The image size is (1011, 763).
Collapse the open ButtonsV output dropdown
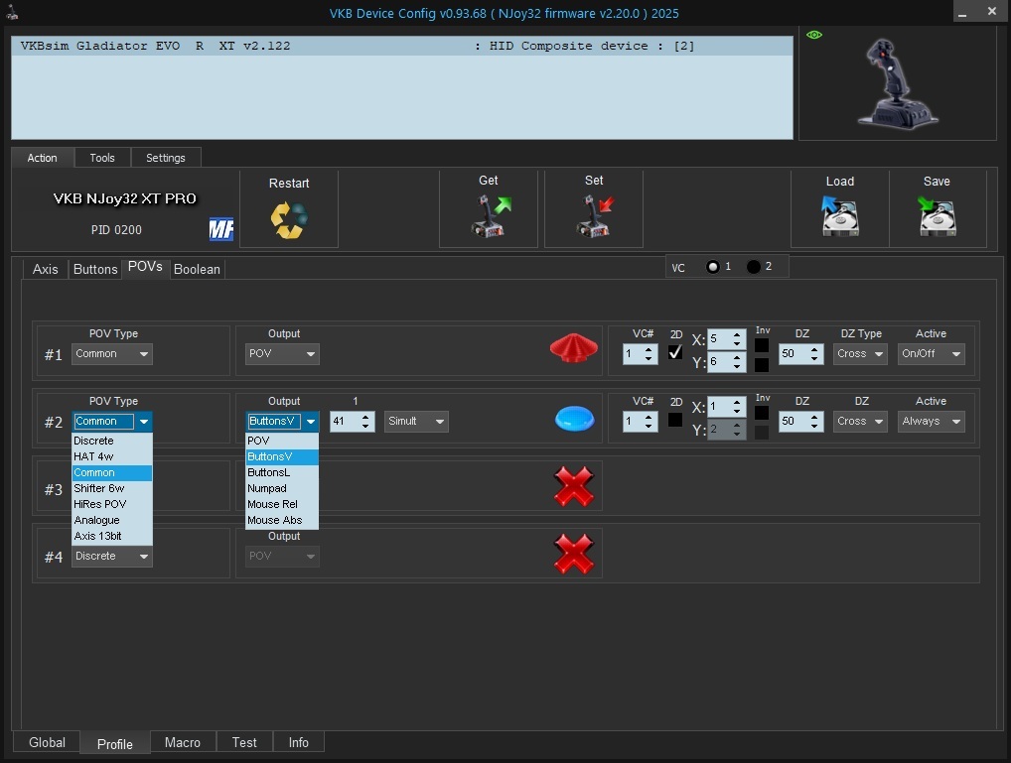pos(311,422)
